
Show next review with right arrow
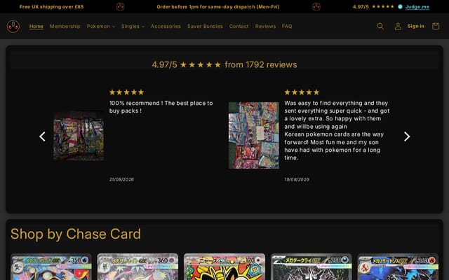[407, 136]
